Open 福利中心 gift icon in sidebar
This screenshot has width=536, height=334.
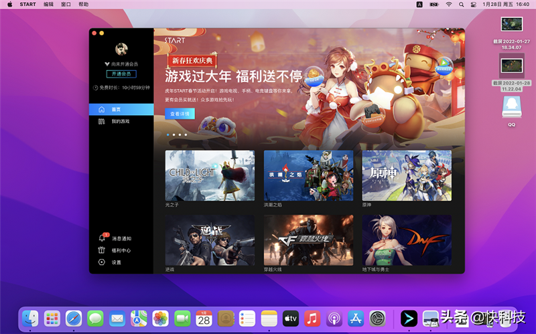tap(102, 250)
